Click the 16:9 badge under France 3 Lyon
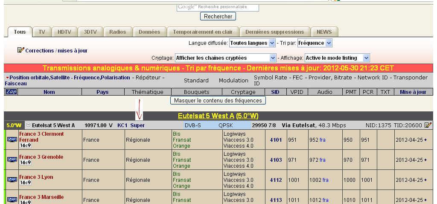 25,183
